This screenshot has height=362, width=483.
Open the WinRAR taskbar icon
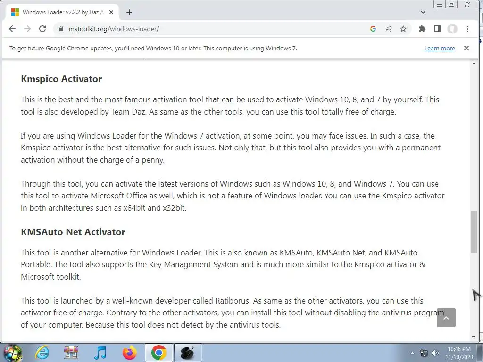pos(71,353)
